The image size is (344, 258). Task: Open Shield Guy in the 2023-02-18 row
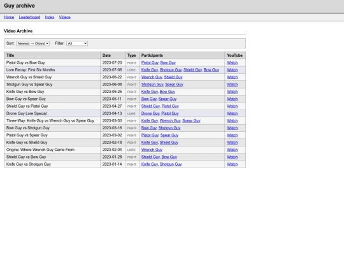tap(169, 143)
